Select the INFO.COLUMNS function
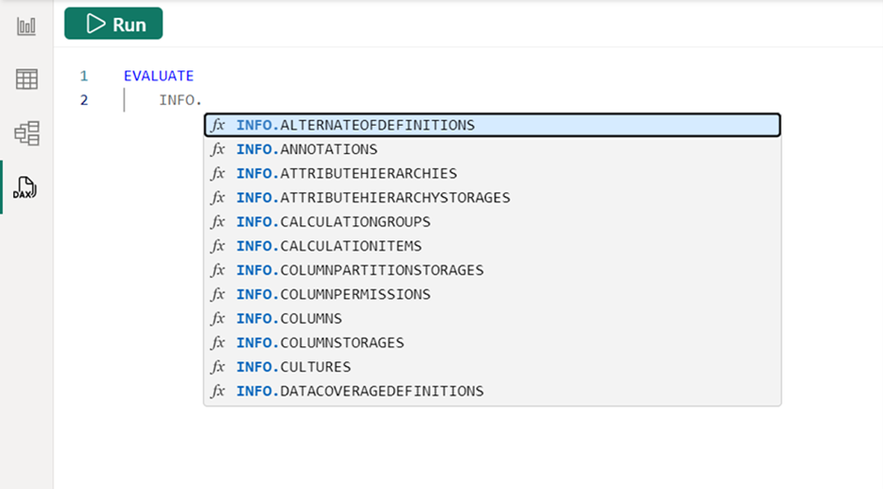The height and width of the screenshot is (489, 883). (493, 319)
